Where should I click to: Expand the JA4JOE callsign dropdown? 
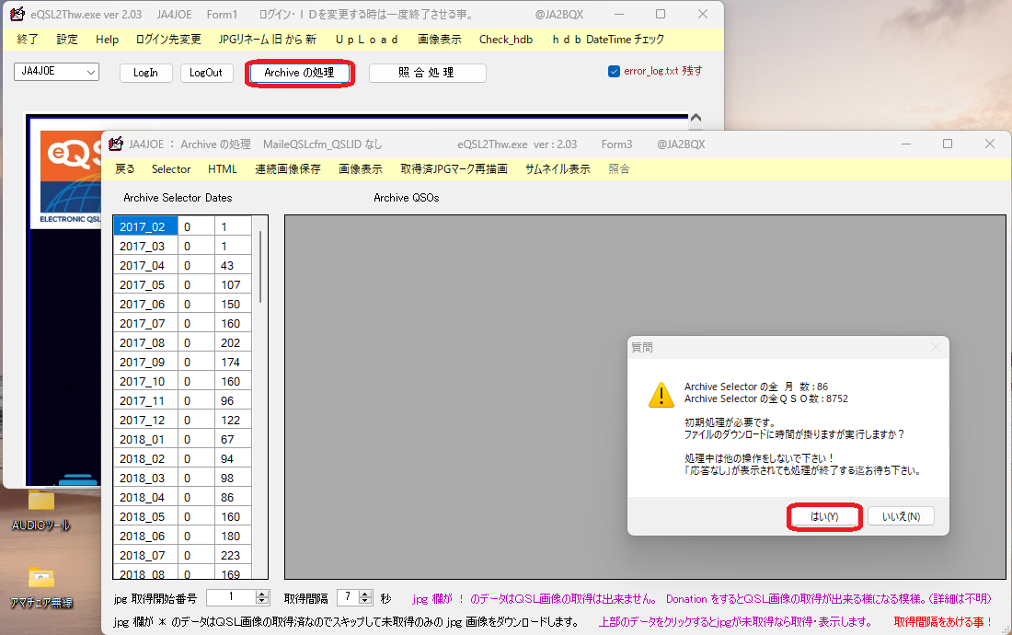coord(91,72)
